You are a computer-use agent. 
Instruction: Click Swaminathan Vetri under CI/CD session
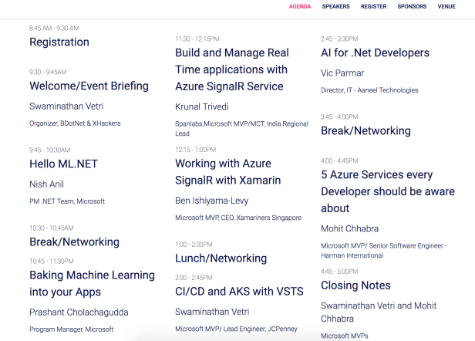coord(212,312)
